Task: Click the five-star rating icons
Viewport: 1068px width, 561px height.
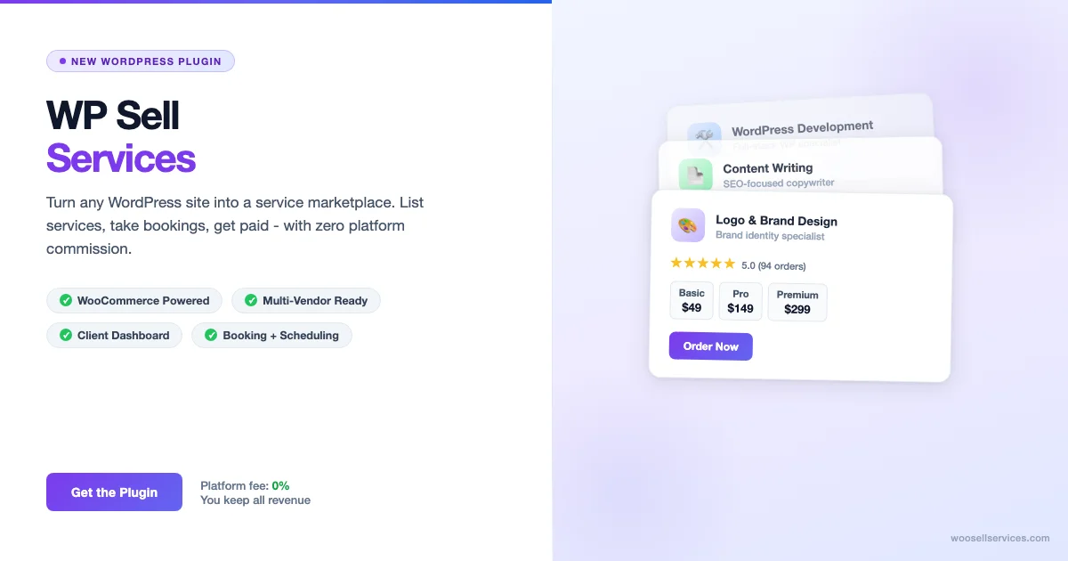Action: click(x=702, y=264)
